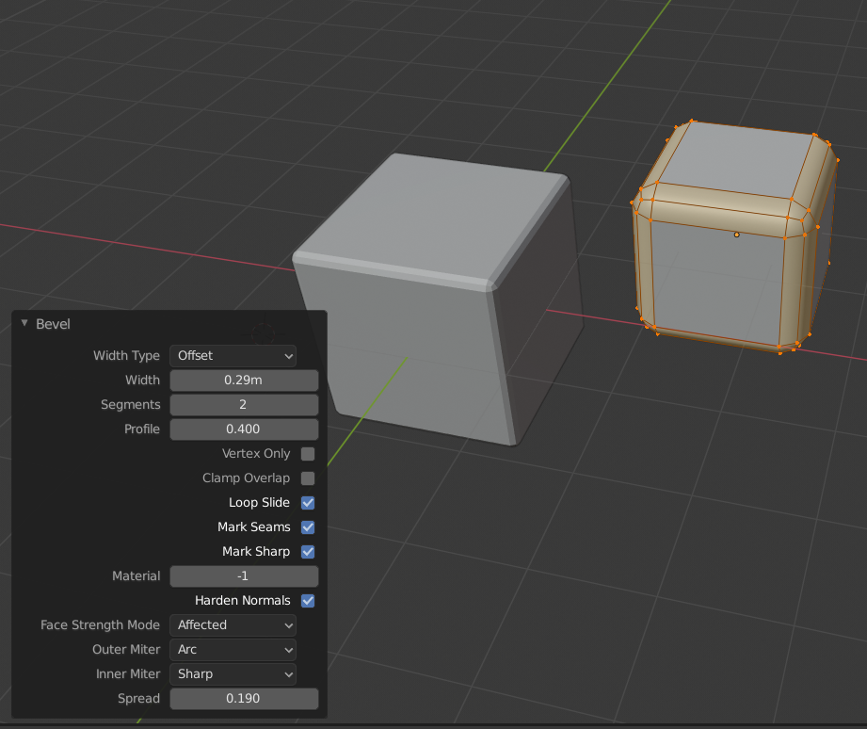Enable the Vertex Only checkbox
This screenshot has height=729, width=867.
click(x=307, y=453)
